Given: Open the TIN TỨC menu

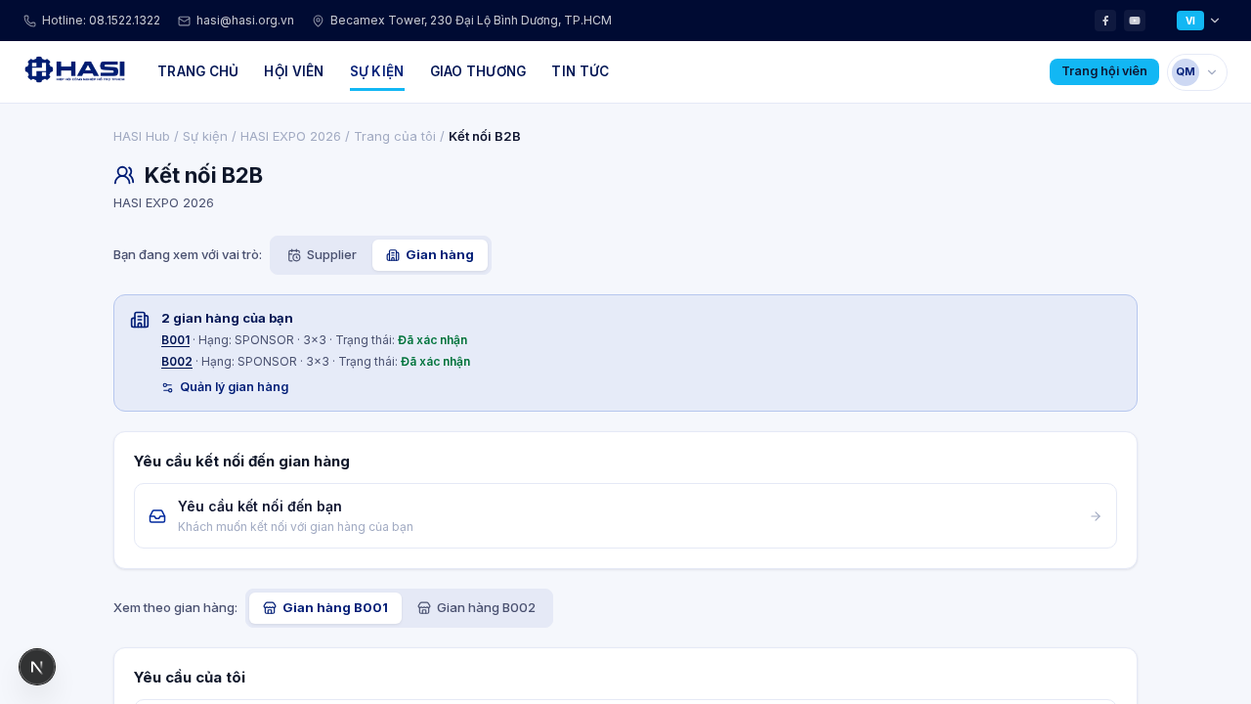Looking at the screenshot, I should click(581, 71).
